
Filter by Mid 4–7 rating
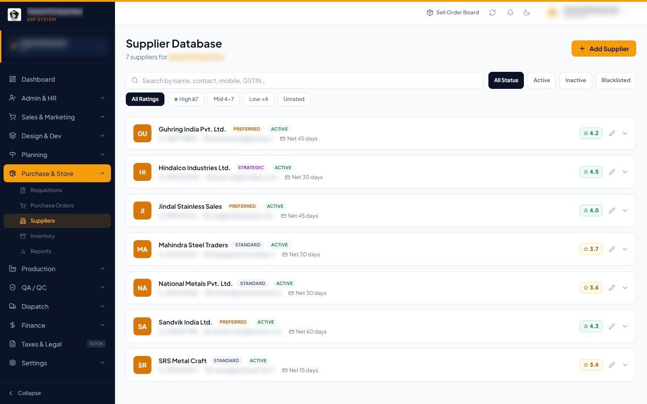click(224, 99)
